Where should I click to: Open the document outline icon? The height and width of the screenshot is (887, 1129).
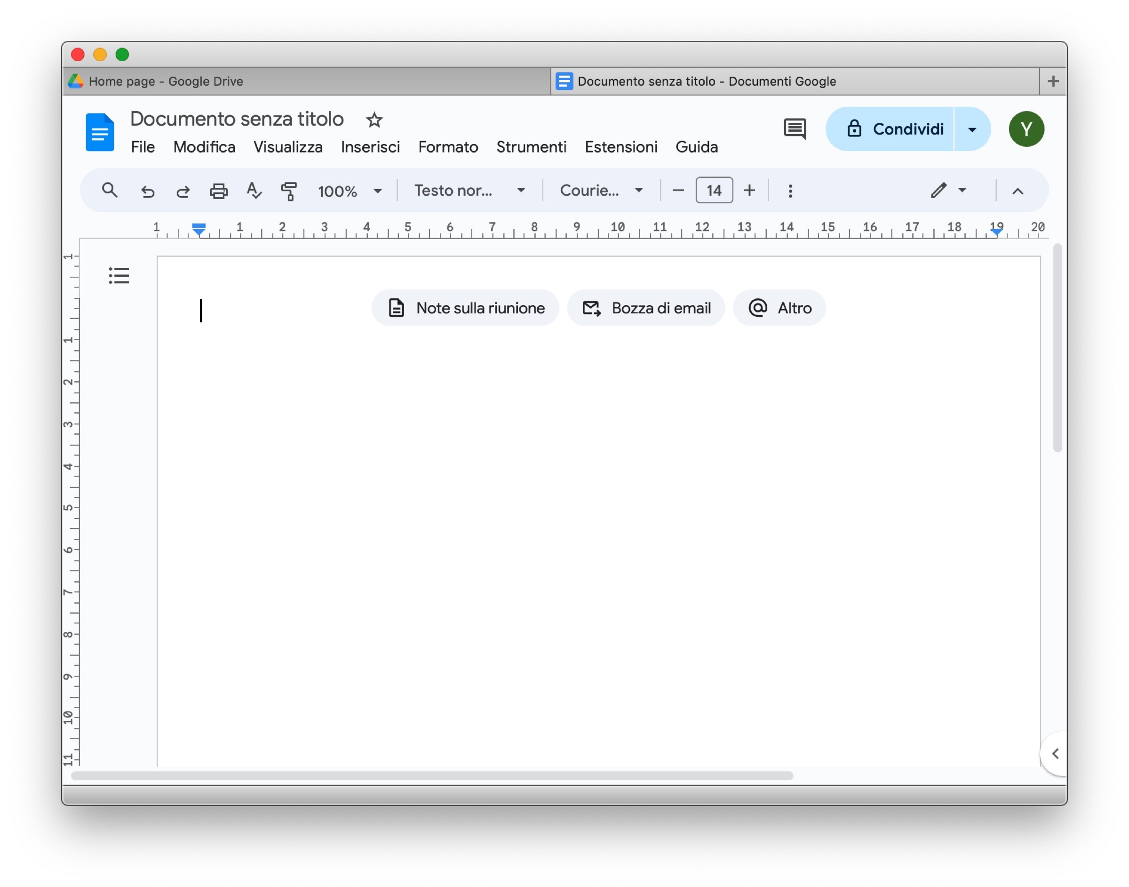coord(119,276)
